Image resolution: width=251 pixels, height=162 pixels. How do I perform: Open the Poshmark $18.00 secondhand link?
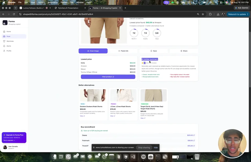coord(191,140)
